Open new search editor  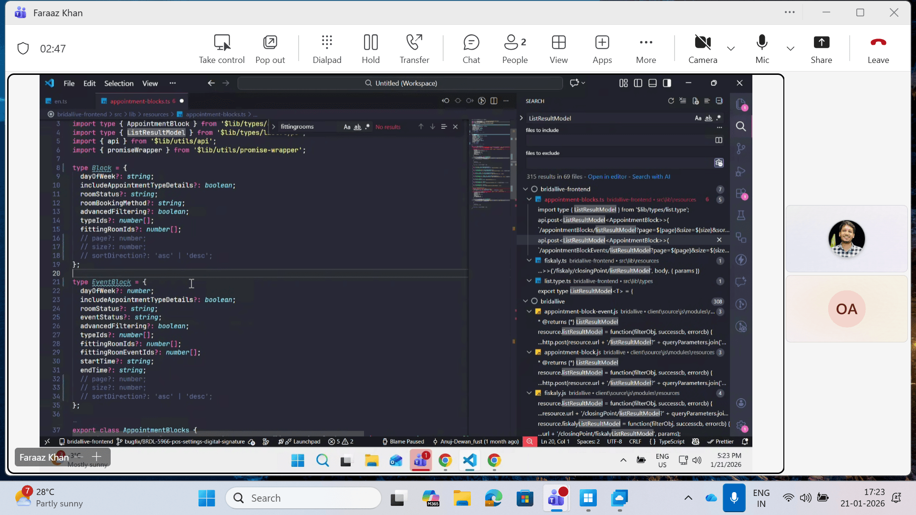point(695,101)
